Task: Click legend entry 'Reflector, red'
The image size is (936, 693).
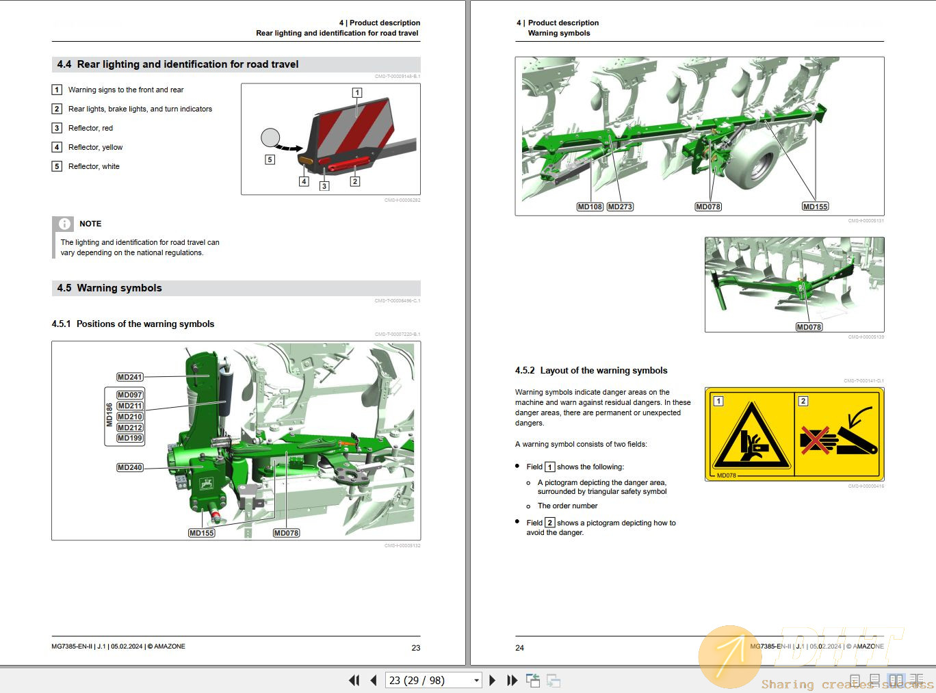Action: click(x=90, y=128)
